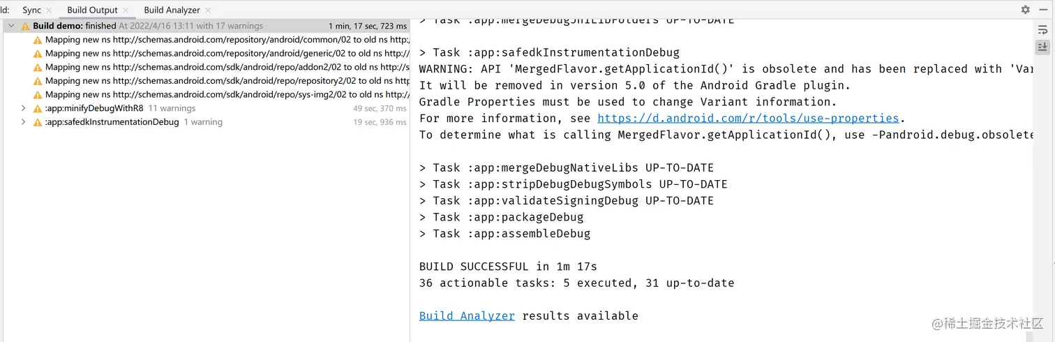Select the repo/addon2/02 mapping warning text
The width and height of the screenshot is (1055, 342).
point(227,67)
